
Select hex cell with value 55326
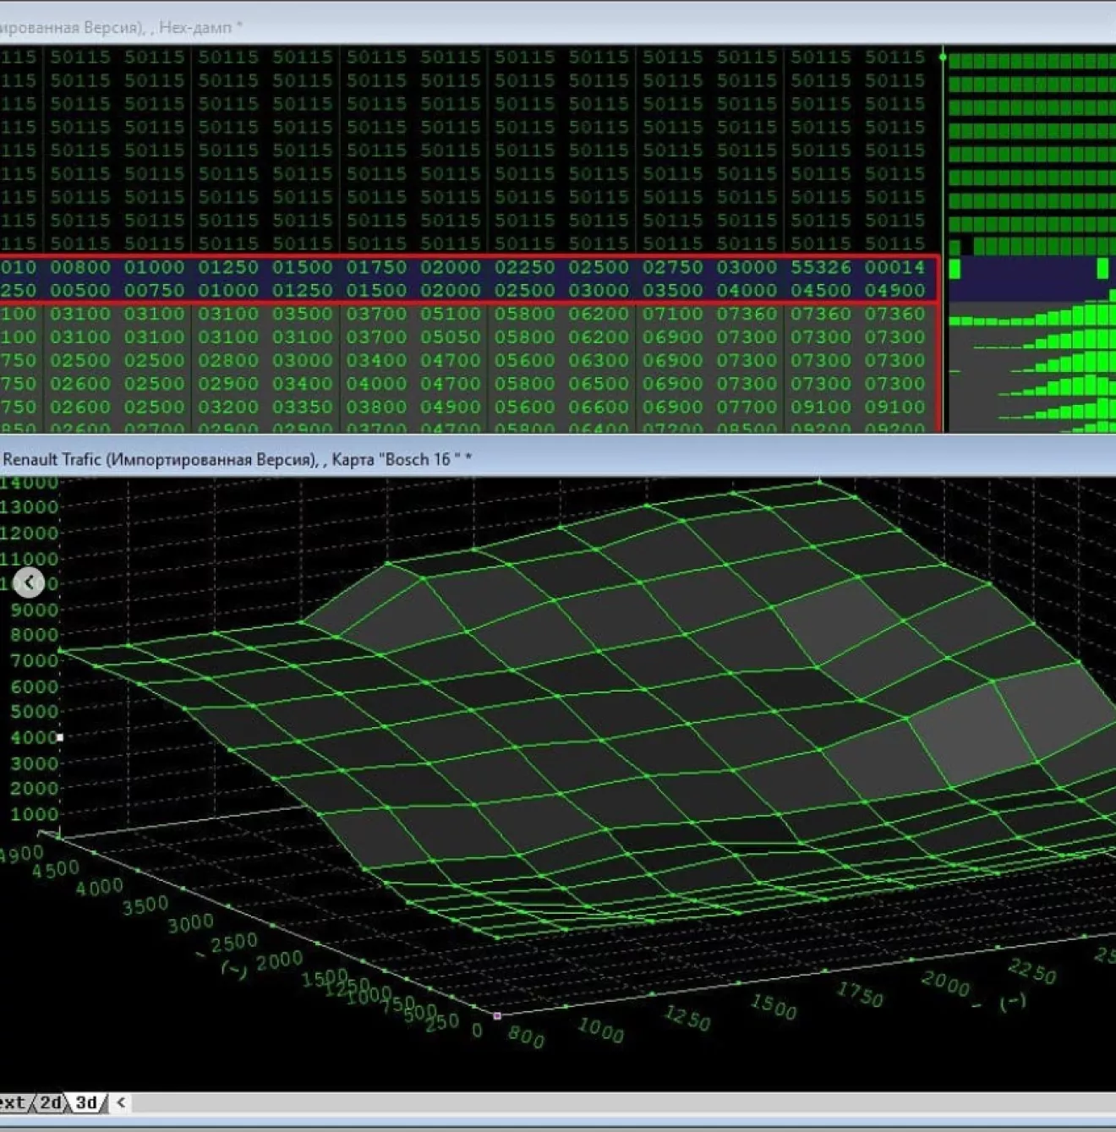(820, 267)
